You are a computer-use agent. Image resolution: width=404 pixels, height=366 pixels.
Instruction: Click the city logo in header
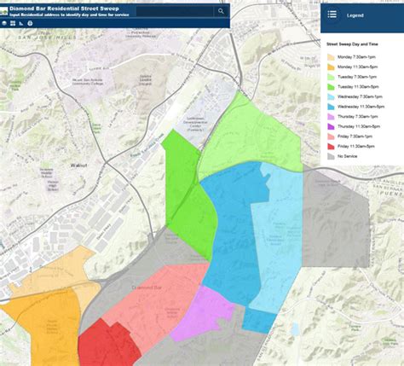(x=3, y=11)
